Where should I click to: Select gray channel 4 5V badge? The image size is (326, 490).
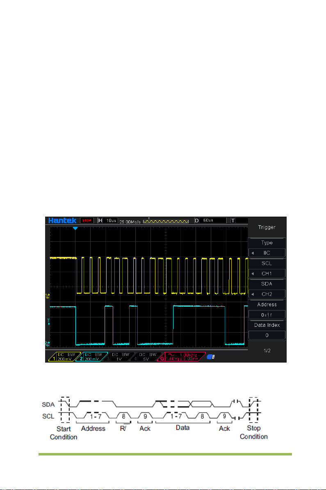coord(146,357)
